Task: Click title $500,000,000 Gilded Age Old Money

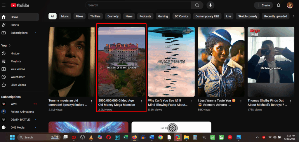Action: coord(117,103)
